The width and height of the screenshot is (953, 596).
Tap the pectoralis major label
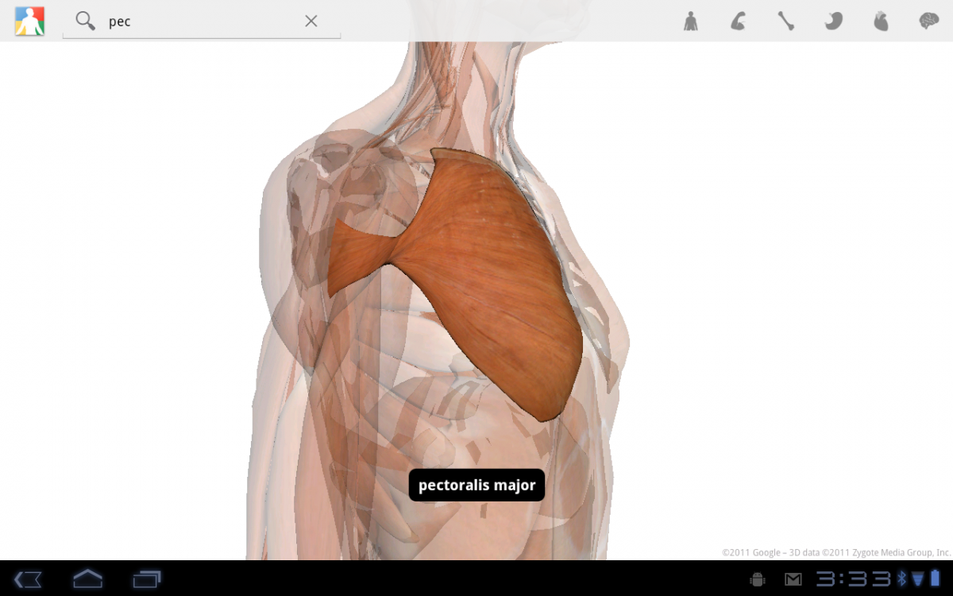tap(476, 485)
